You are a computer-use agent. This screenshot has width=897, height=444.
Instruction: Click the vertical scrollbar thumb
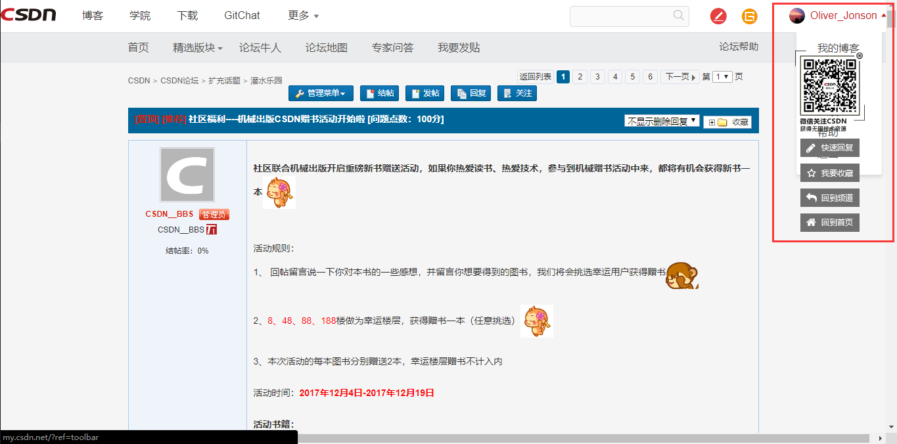(891, 19)
